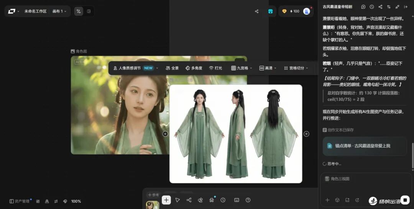Image resolution: width=414 pixels, height=209 pixels.
Task: Click the chat panel scrollbar
Action: [413, 155]
